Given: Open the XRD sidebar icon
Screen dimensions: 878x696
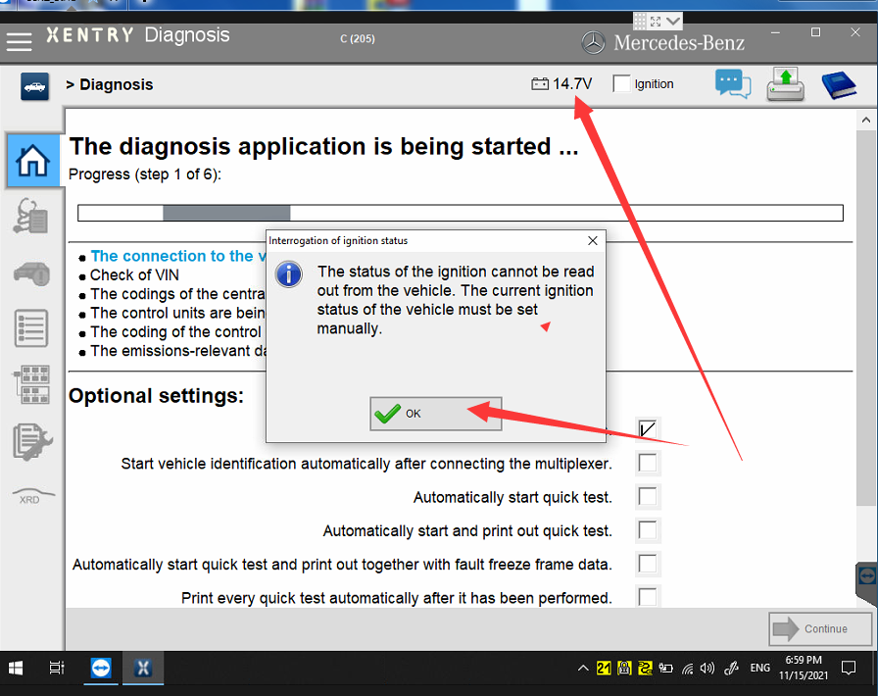Looking at the screenshot, I should tap(33, 496).
